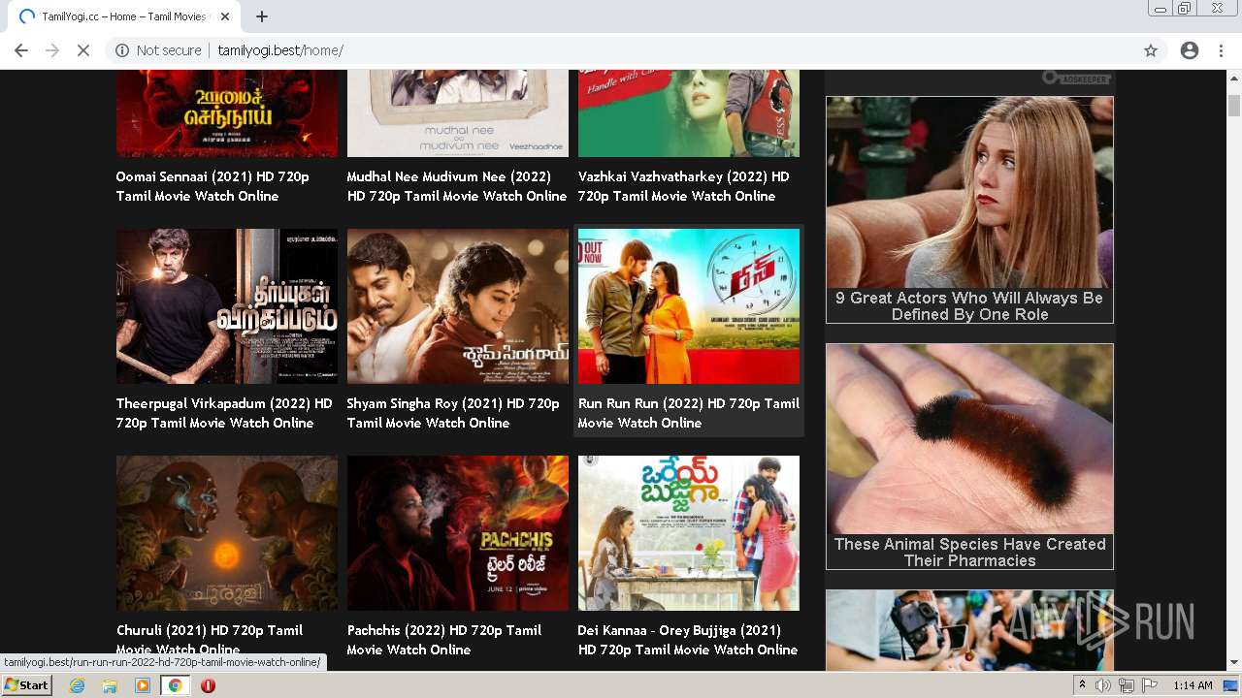Click Mudhal Nee Mudivum Nee poster
Screen dimensions: 1242x698
point(458,113)
